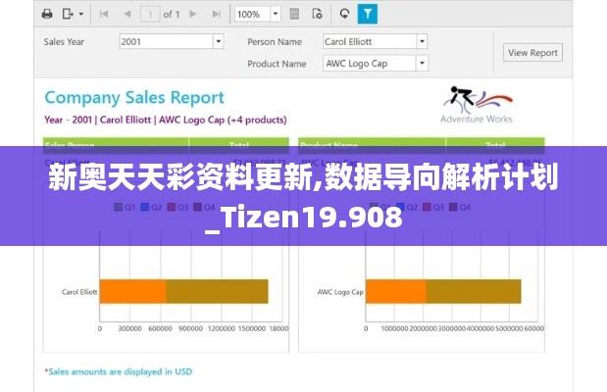Click the Carol Elliott brown bar segment
This screenshot has width=607, height=392.
tap(217, 291)
